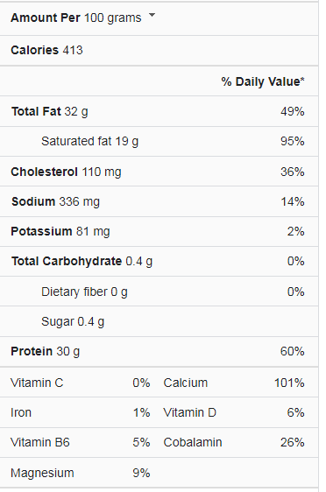This screenshot has height=492, width=326.
Task: Click the Calcium 101% value
Action: (289, 383)
